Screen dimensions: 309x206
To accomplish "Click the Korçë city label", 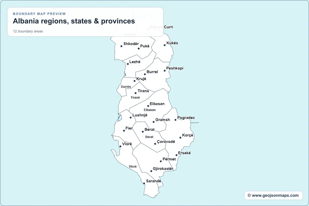I will (187, 135).
